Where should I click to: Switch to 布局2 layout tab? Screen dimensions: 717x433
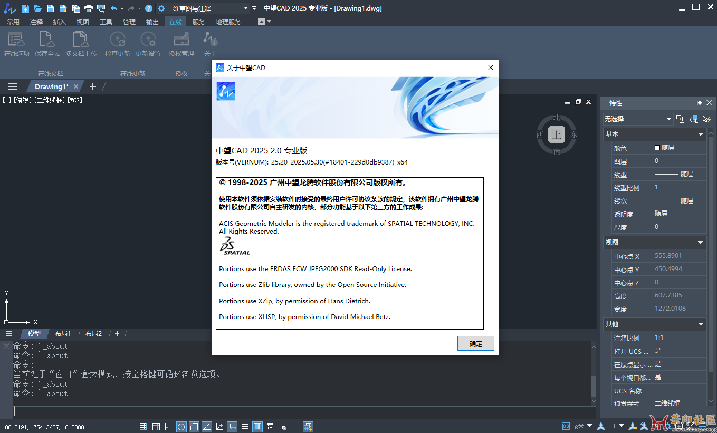(94, 334)
